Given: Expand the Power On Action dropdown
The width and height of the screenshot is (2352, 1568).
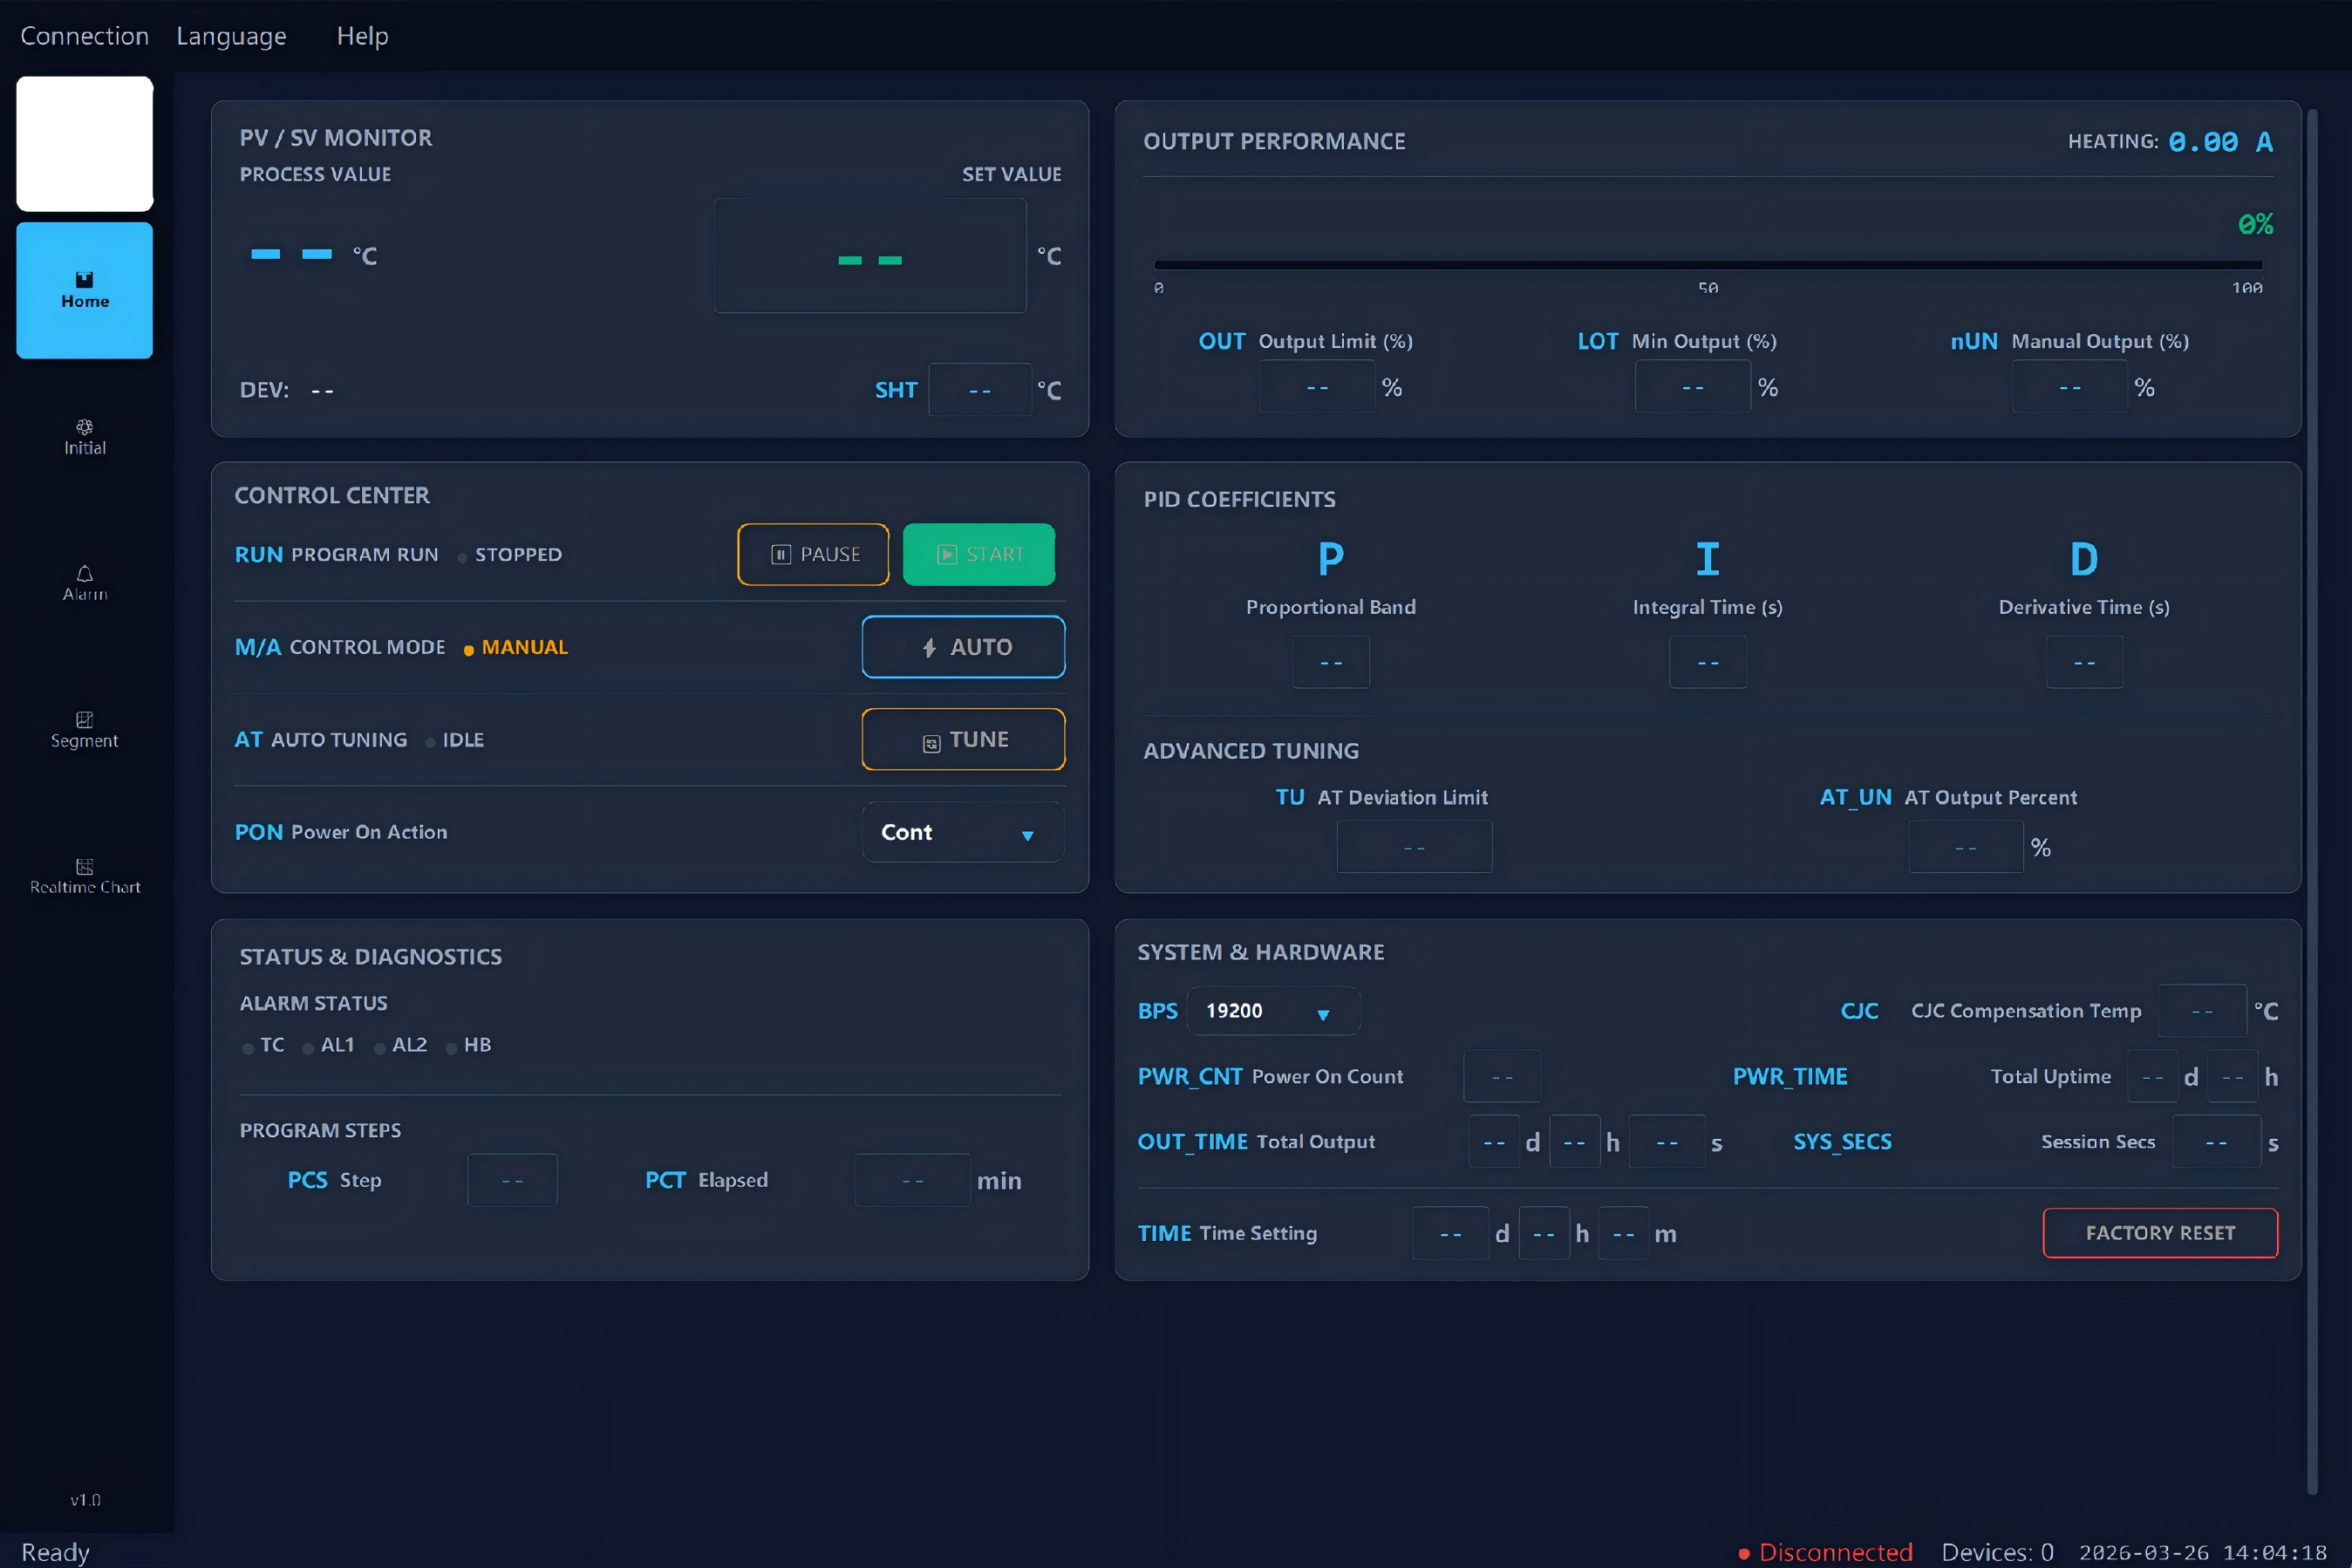Looking at the screenshot, I should (x=962, y=832).
